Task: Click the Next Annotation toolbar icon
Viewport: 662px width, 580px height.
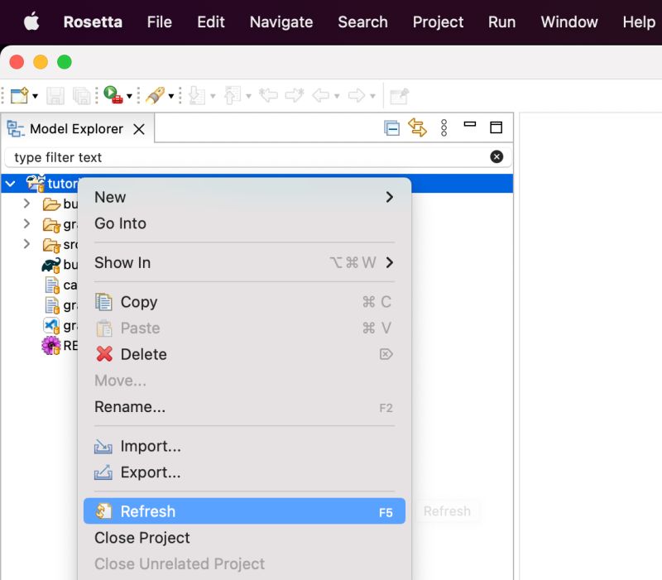Action: [x=197, y=95]
